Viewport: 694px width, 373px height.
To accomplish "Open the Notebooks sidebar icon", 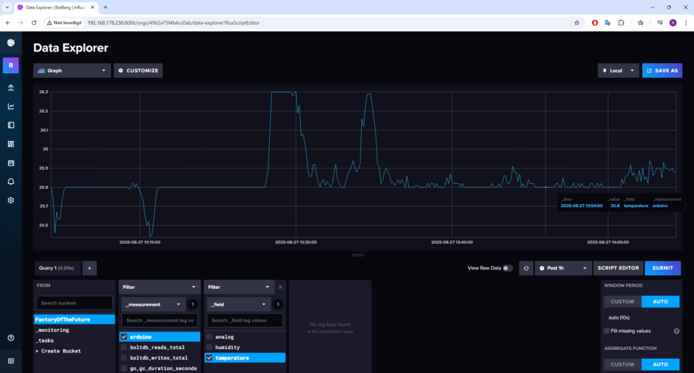I will [x=11, y=125].
